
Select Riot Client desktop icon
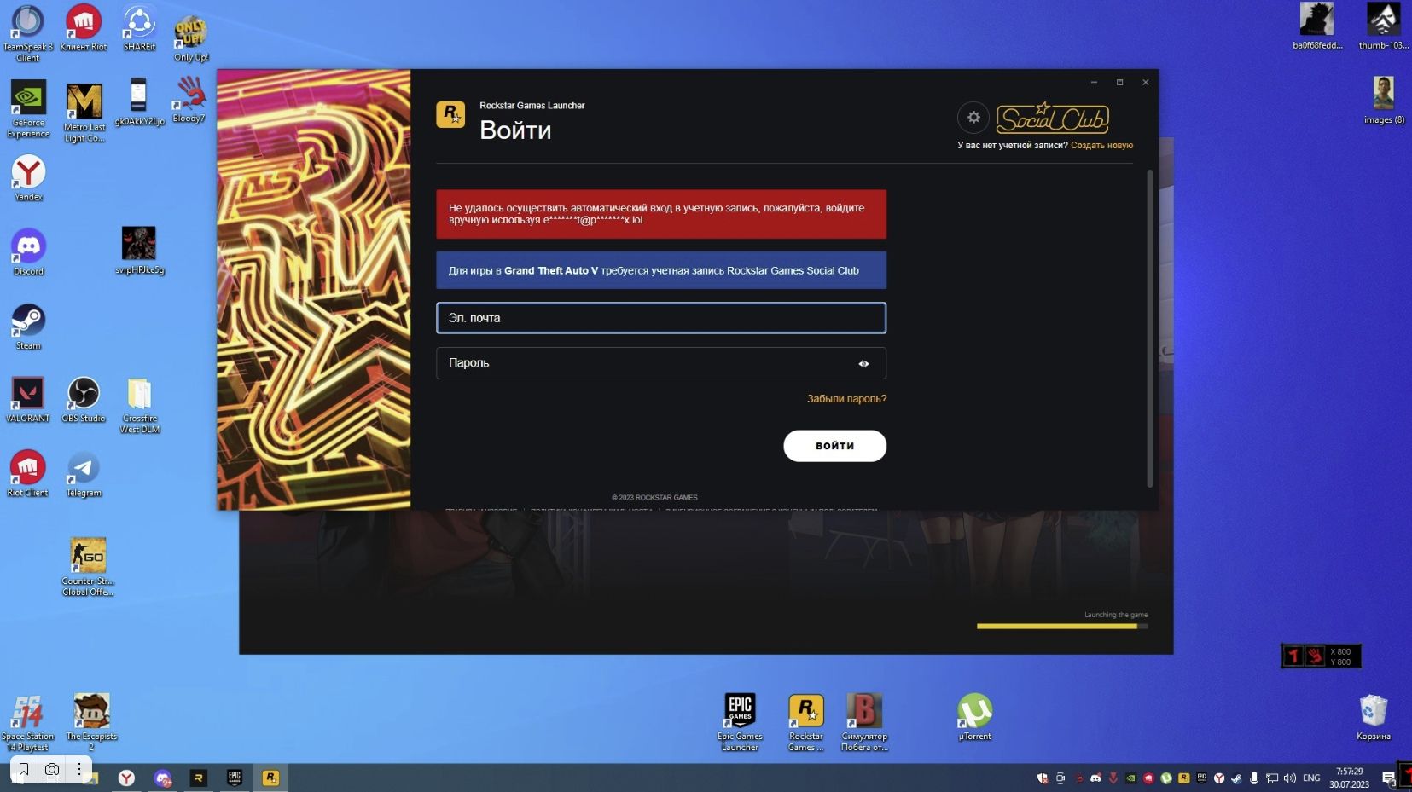[28, 474]
